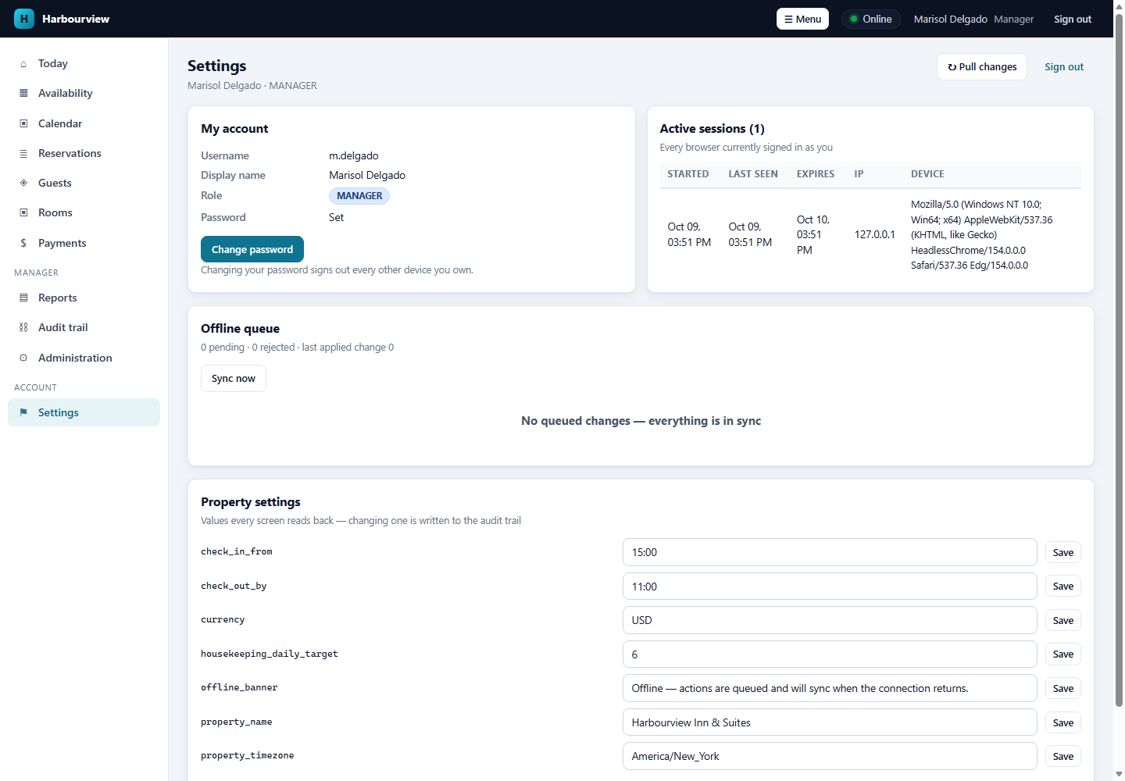Image resolution: width=1125 pixels, height=781 pixels.
Task: Click the Audit trail icon
Action: coord(23,328)
